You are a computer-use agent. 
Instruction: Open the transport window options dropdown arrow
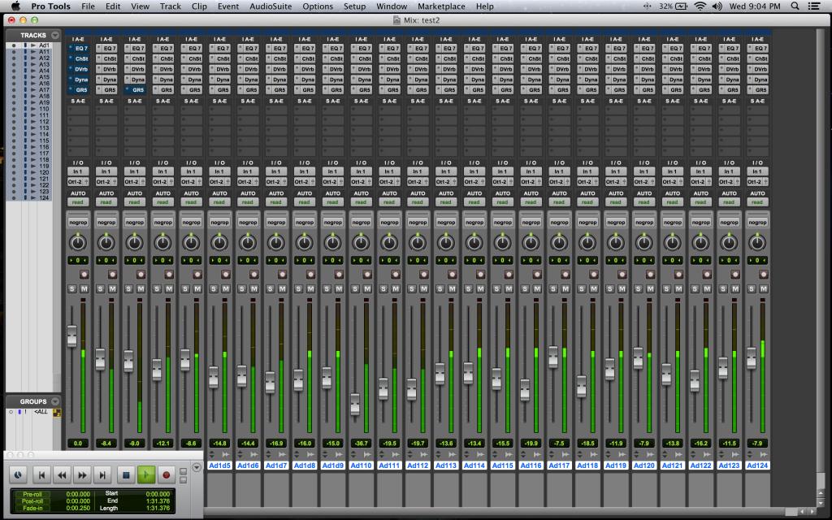click(x=196, y=467)
